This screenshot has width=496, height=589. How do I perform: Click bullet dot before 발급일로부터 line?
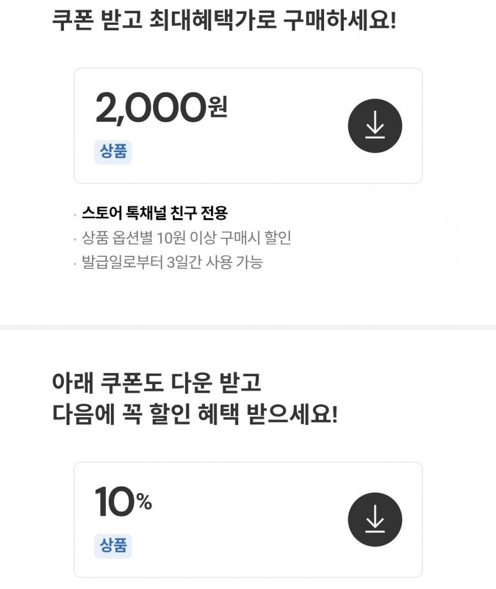75,264
